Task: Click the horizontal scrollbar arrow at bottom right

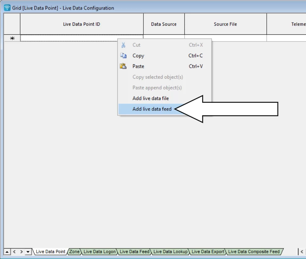Action: pos(301,252)
